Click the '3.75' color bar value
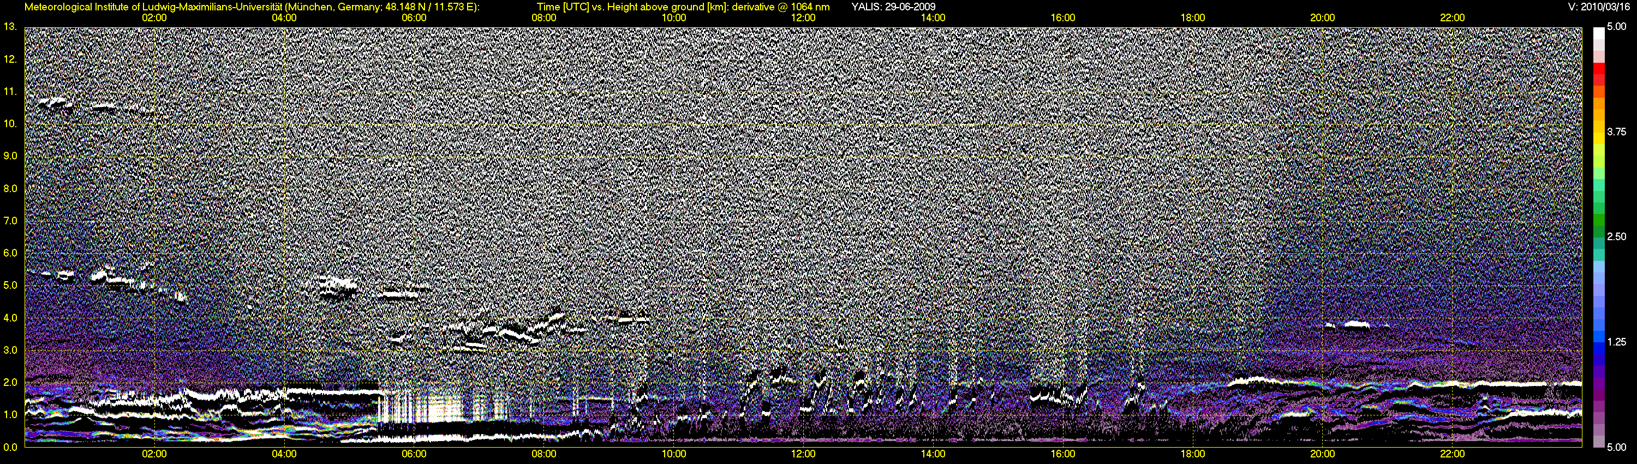This screenshot has width=1637, height=464. [1616, 132]
